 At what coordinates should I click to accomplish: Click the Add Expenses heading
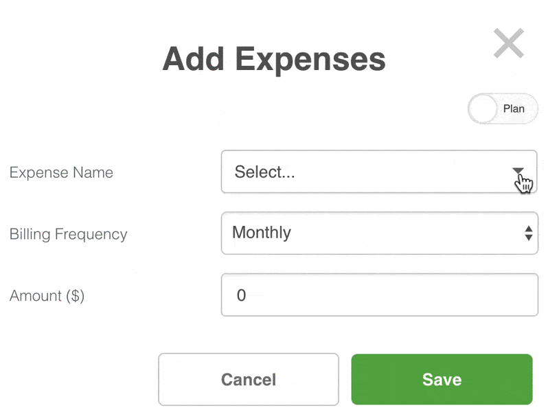[x=274, y=60]
